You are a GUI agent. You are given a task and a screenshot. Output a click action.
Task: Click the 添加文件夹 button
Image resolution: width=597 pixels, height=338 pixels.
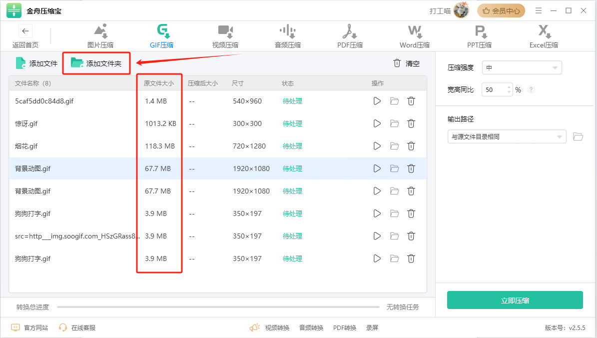(x=96, y=63)
